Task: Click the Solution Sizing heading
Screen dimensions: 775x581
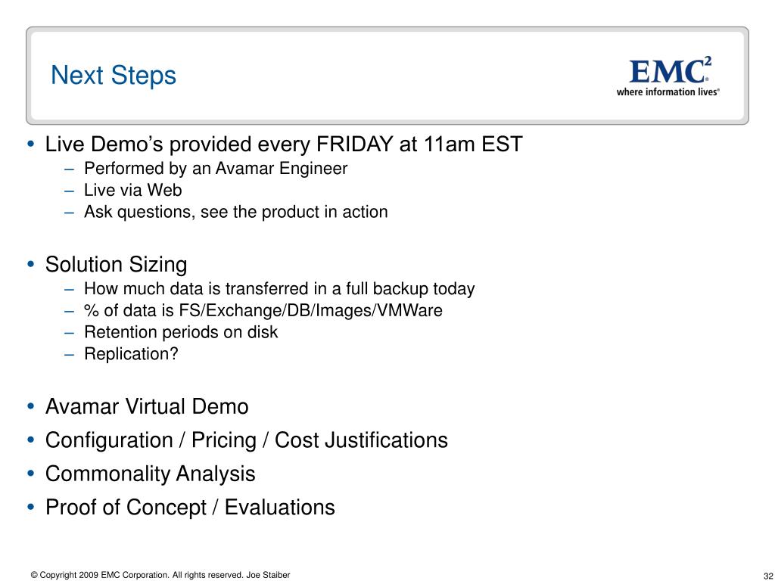Action: click(116, 265)
